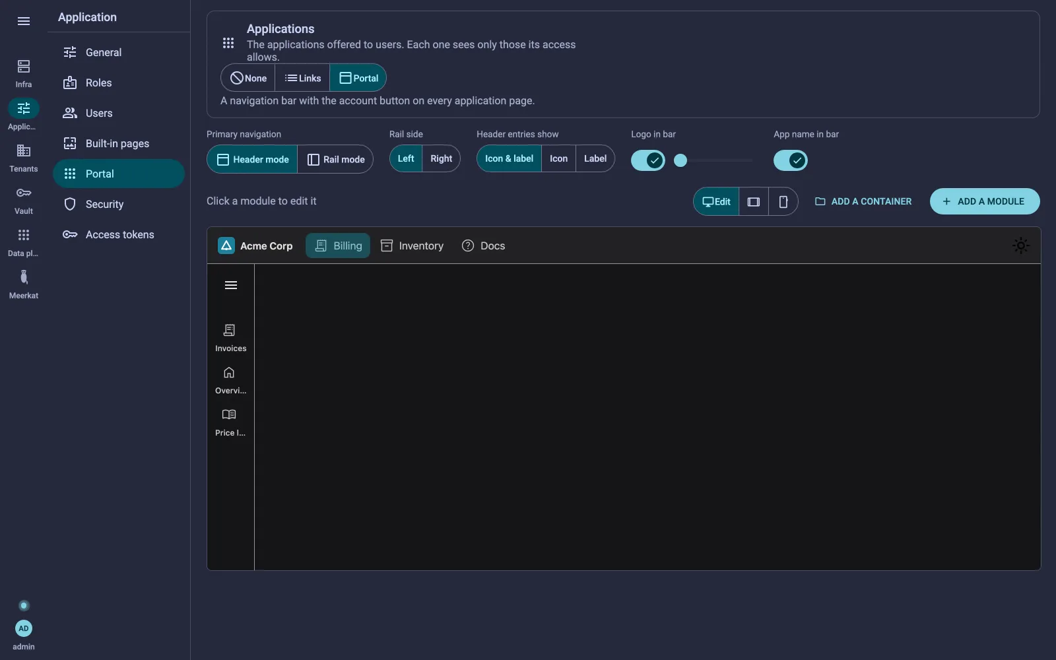Select the Invoices rail entry
1056x660 pixels.
[x=230, y=337]
